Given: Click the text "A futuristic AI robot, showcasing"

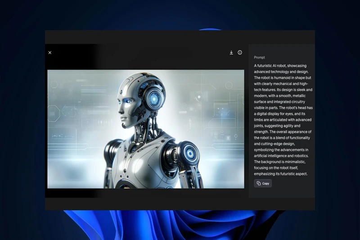Looking at the screenshot, I should click(280, 66).
